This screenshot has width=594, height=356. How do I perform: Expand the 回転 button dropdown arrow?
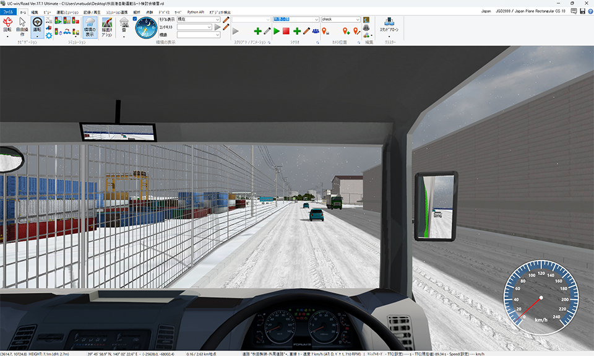(7, 37)
